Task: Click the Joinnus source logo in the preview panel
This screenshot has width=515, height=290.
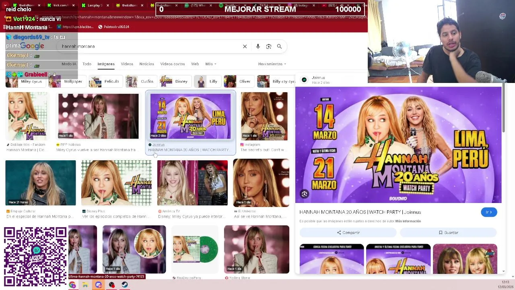Action: click(304, 80)
